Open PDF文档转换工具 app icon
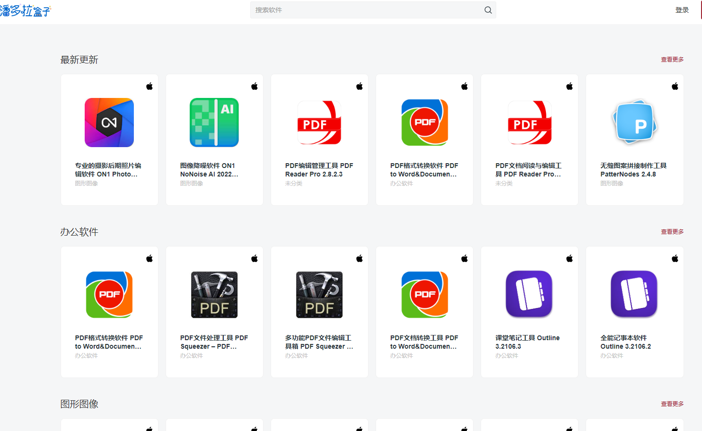 pos(424,294)
